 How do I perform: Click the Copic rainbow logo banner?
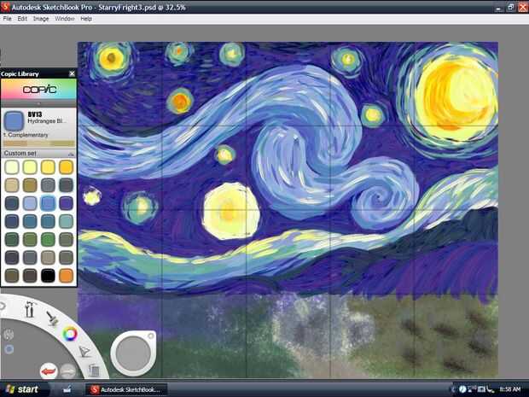tap(38, 90)
